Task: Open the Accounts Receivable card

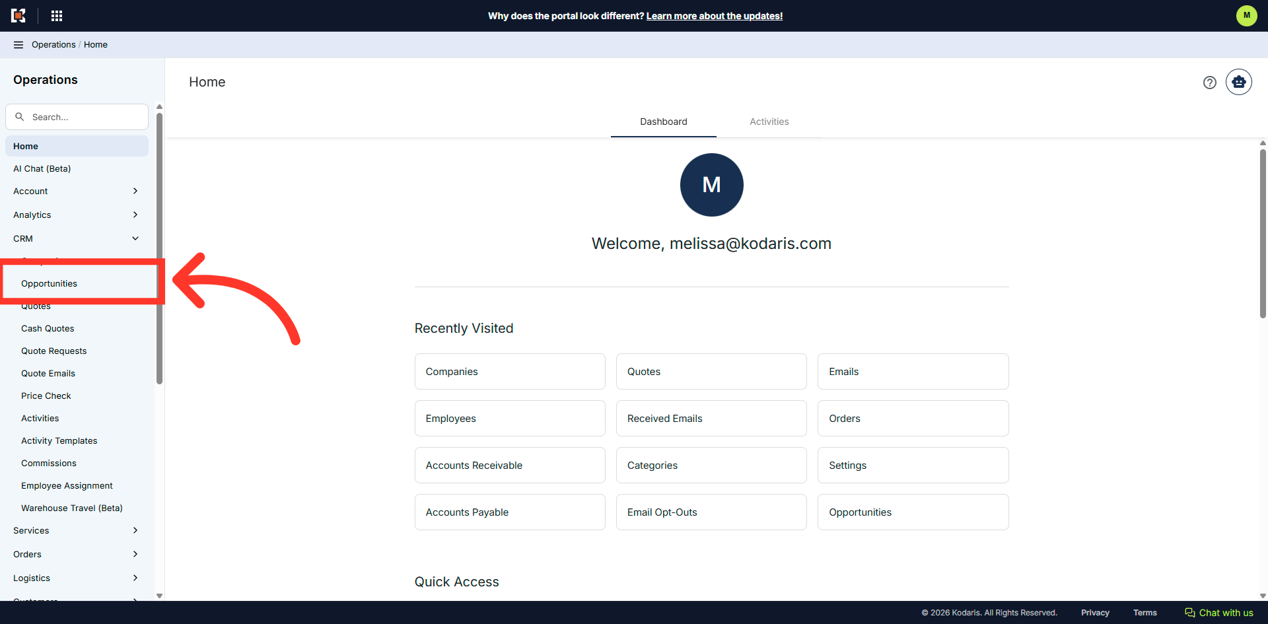Action: tap(510, 466)
